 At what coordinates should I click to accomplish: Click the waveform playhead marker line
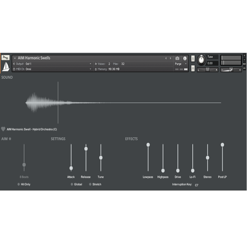pyautogui.click(x=58, y=103)
